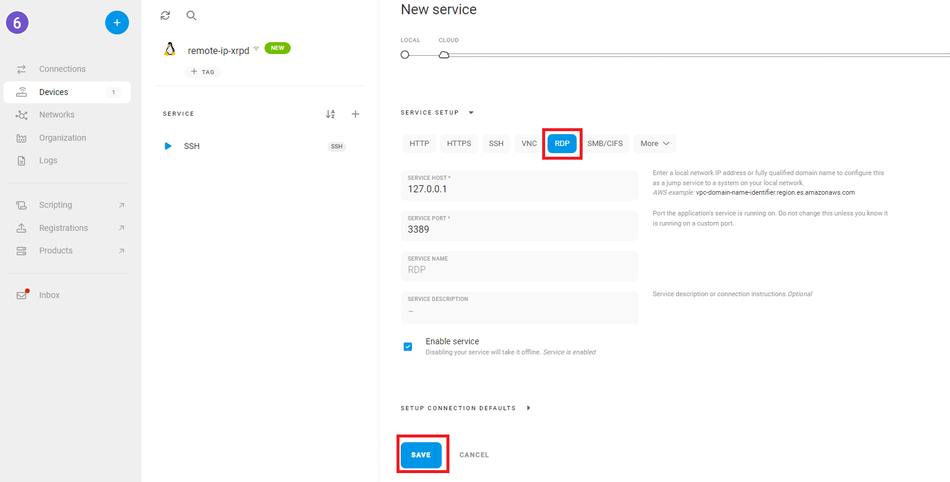Launch the SSH service play arrow
The height and width of the screenshot is (482, 950).
pyautogui.click(x=168, y=146)
